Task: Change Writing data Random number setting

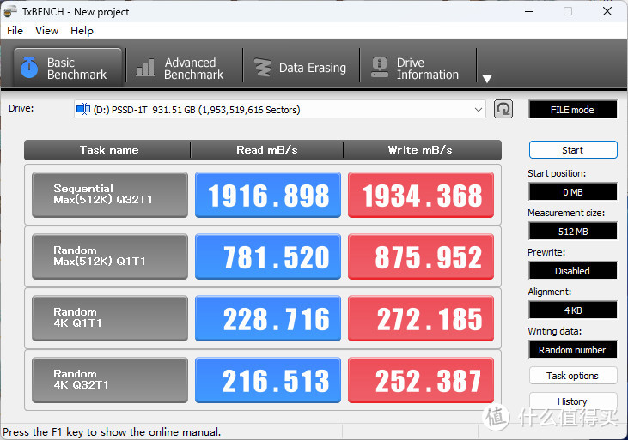Action: [x=573, y=350]
